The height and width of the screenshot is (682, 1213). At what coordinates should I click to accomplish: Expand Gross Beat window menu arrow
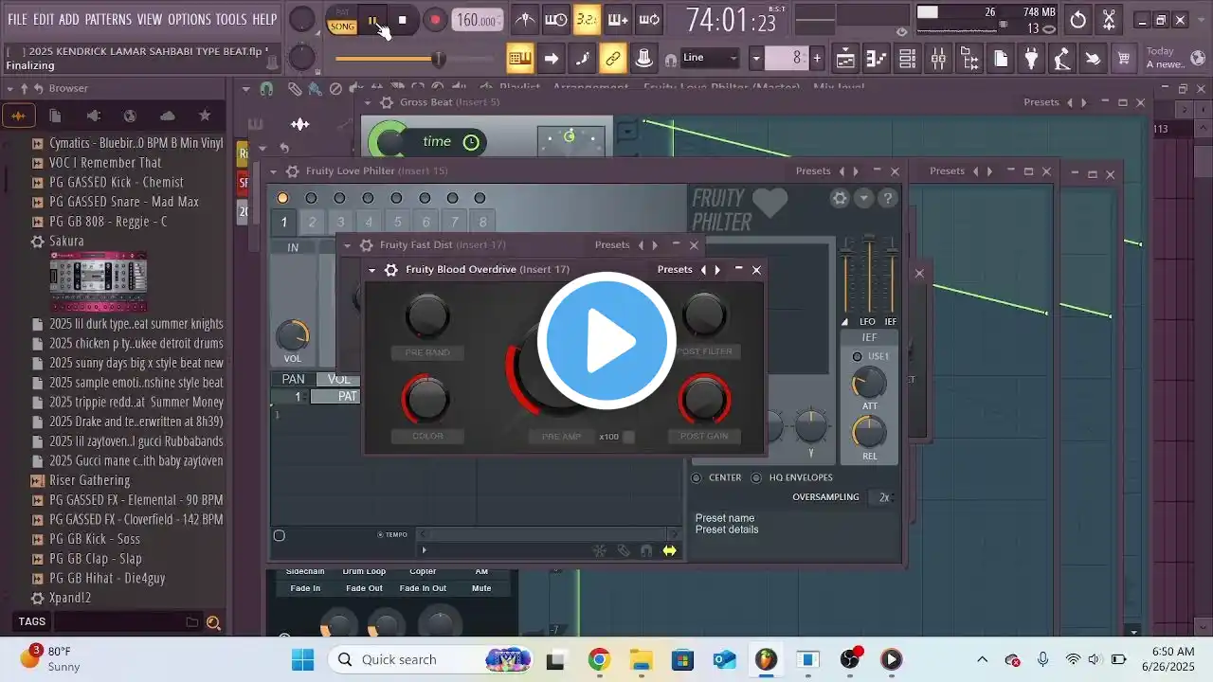[368, 102]
